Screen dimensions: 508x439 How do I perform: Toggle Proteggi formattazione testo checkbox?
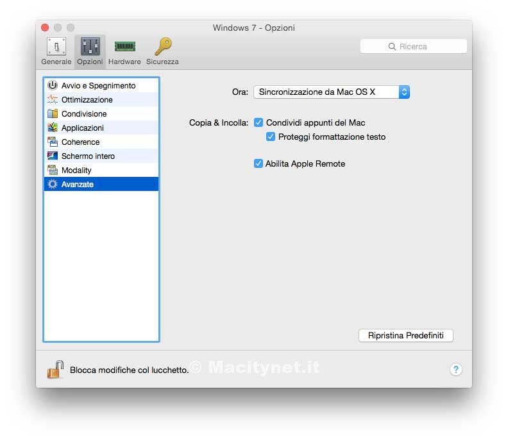click(271, 137)
